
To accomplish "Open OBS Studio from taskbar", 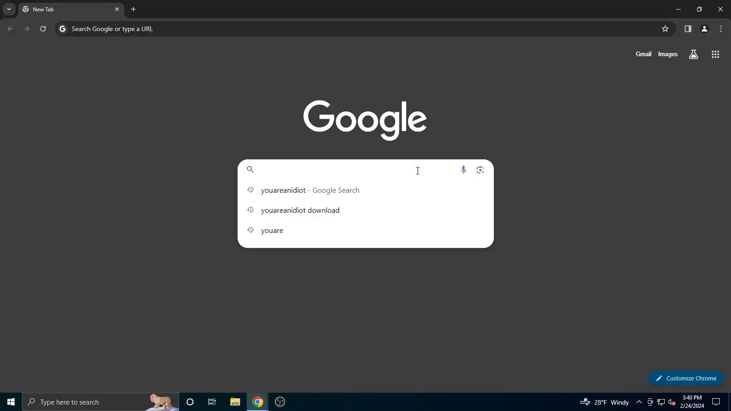I will [280, 402].
